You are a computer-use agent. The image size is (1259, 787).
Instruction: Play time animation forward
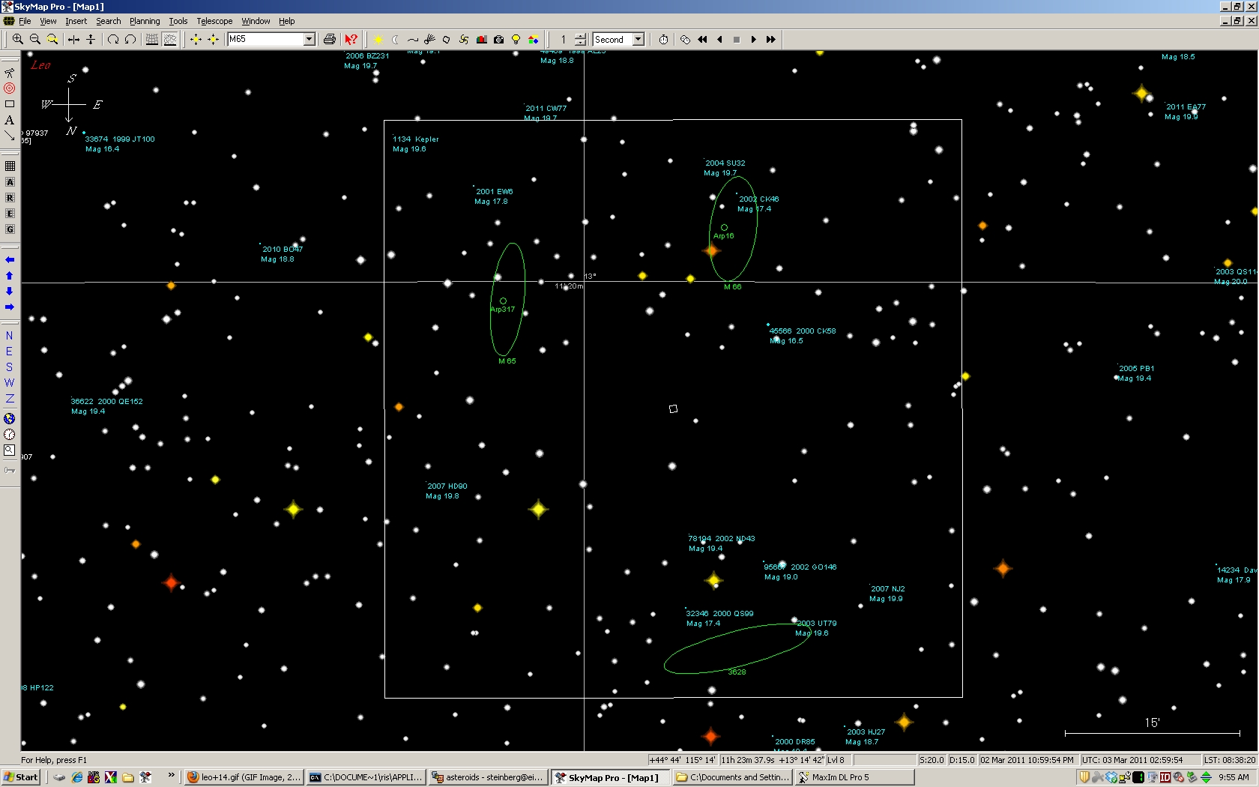point(753,39)
